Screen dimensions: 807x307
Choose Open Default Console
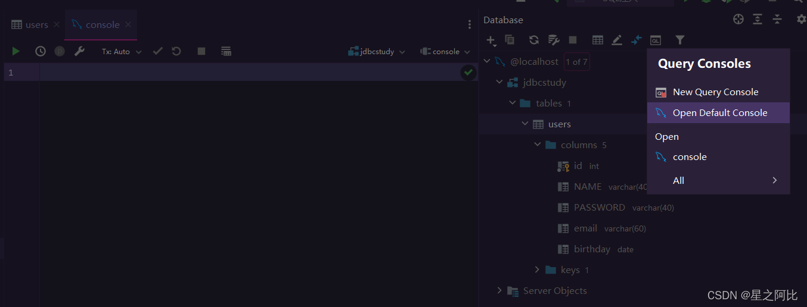pos(718,112)
